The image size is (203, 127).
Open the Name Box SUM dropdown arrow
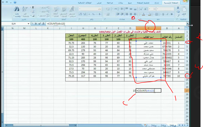[28, 24]
